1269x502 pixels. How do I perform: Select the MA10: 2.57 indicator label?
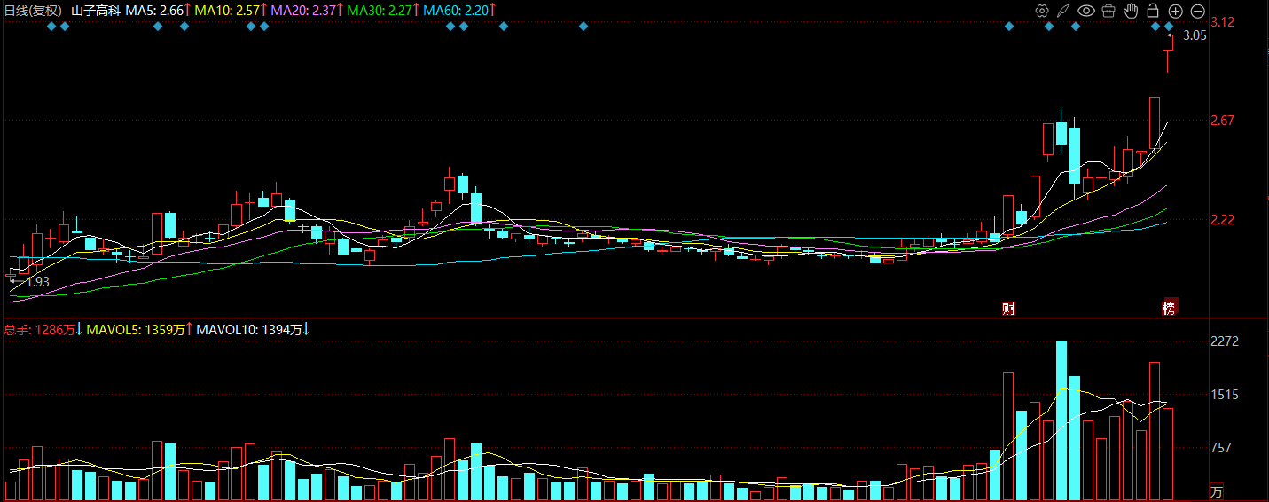231,11
